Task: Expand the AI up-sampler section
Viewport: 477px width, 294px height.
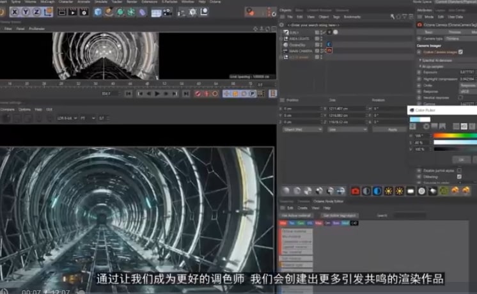Action: pyautogui.click(x=421, y=66)
